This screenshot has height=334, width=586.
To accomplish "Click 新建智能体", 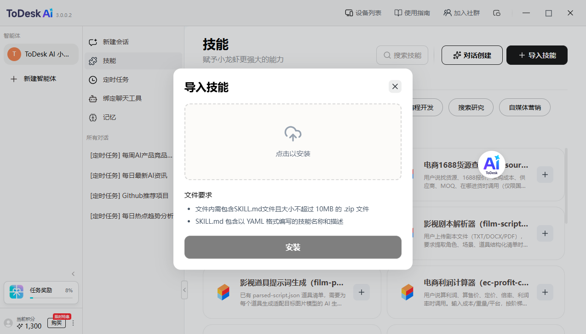I will (40, 79).
